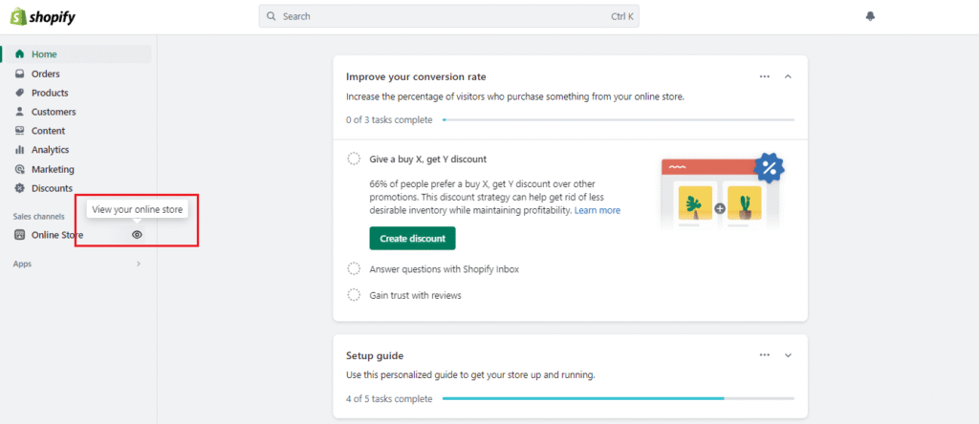
Task: Click the Analytics bar chart icon
Action: click(x=20, y=150)
